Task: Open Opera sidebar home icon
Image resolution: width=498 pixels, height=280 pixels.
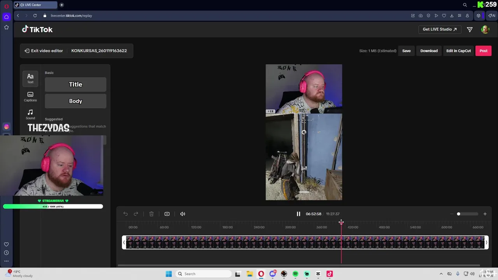Action: point(6,17)
